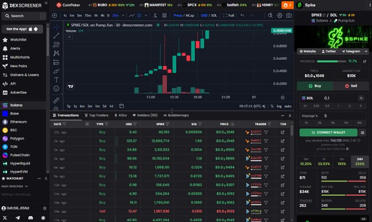
Task: Open chart type dropdown arrow
Action: point(146,15)
